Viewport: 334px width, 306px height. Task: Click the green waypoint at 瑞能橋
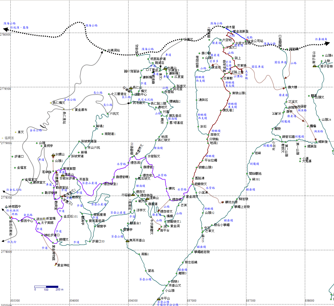pyautogui.click(x=287, y=49)
